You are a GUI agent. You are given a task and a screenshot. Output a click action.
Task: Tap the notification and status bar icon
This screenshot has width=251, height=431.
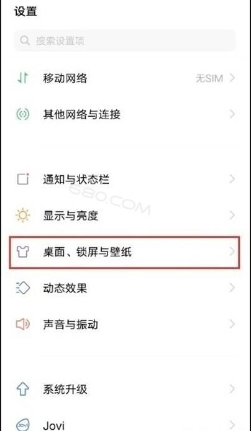[x=23, y=179]
